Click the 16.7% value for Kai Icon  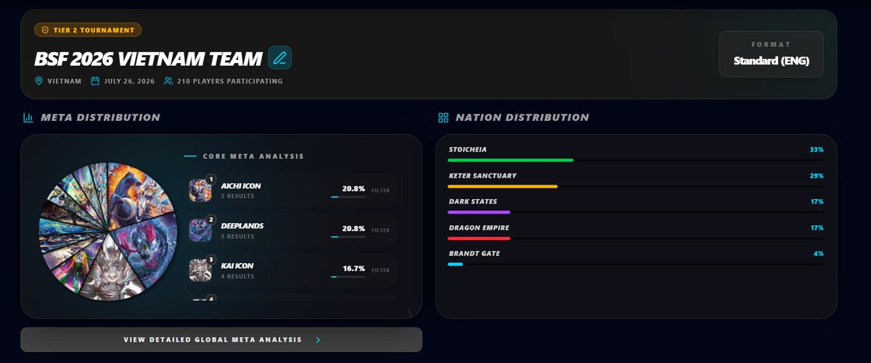pyautogui.click(x=353, y=268)
